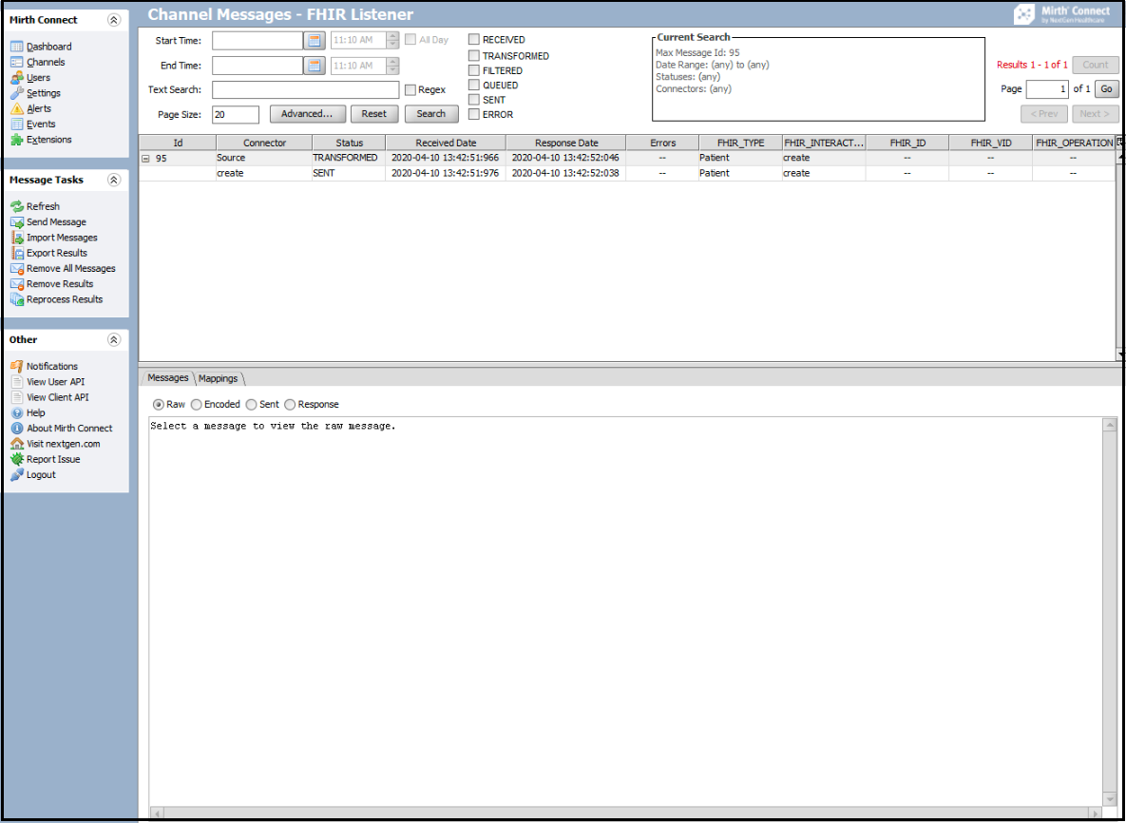The height and width of the screenshot is (823, 1126).
Task: Collapse the Message Tasks panel
Action: click(x=113, y=181)
